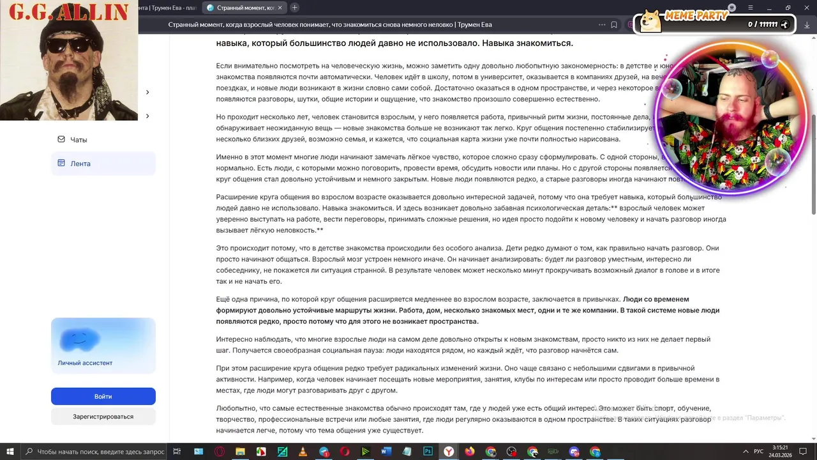Click the bold sentence 'Люди со временем формируют'

tap(468, 310)
